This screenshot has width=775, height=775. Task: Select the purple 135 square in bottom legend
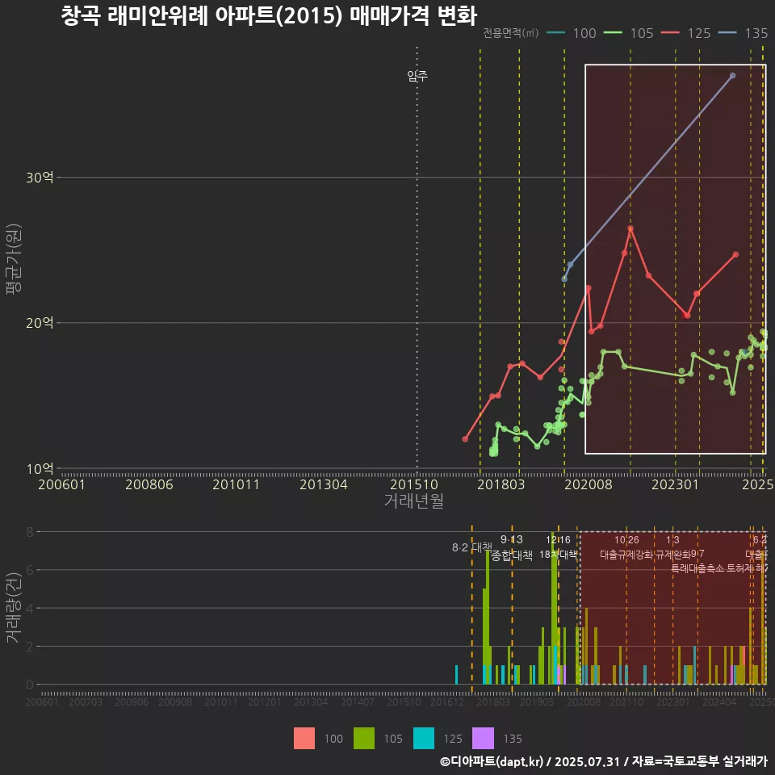point(484,739)
